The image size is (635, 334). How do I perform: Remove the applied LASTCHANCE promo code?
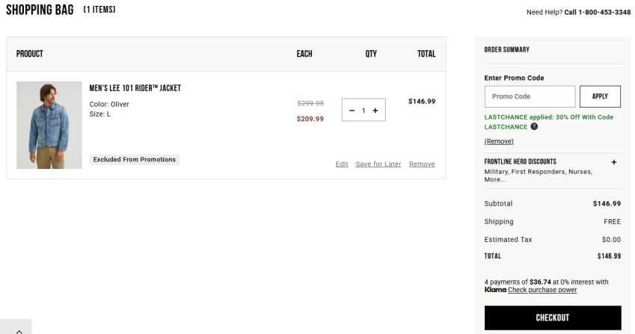point(499,141)
